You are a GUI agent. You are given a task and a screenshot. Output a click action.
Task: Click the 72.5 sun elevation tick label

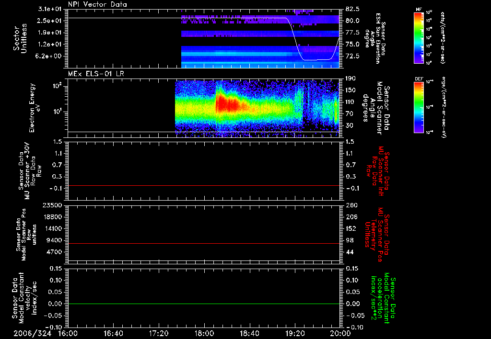tap(352, 56)
